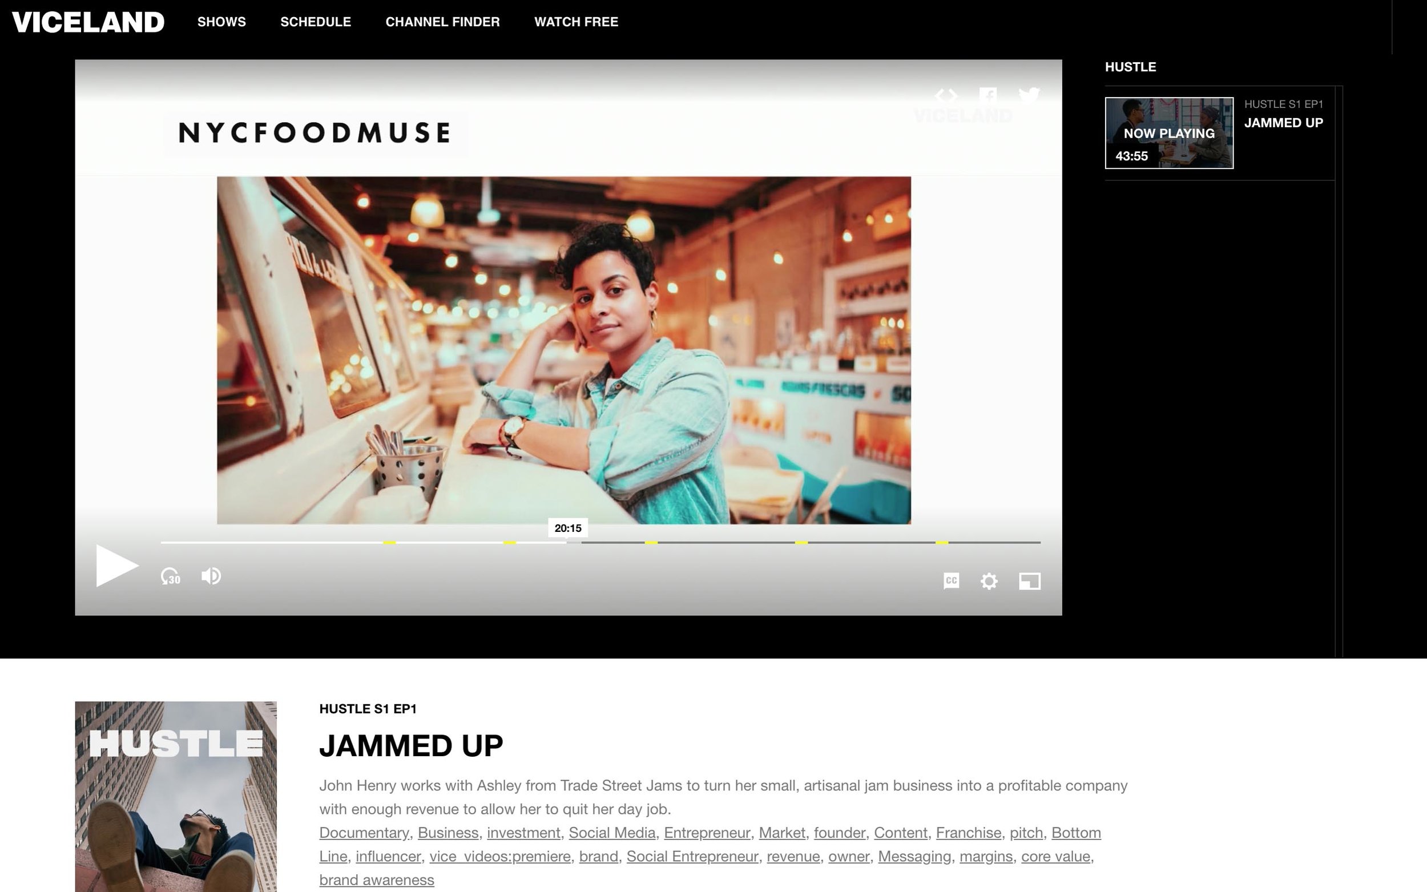Click the embed code icon

946,95
